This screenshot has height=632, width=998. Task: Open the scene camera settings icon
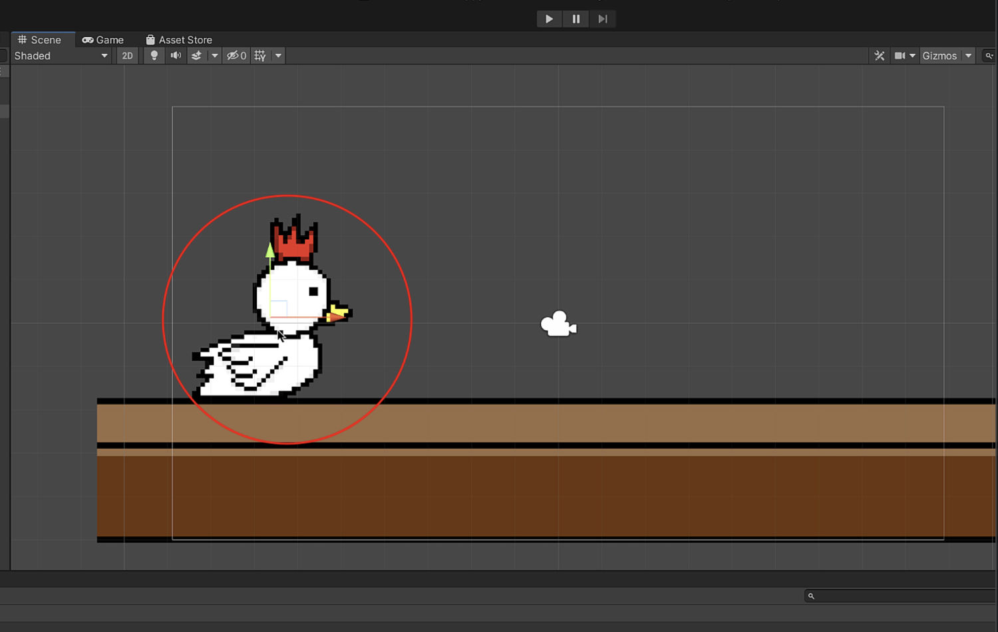click(900, 56)
